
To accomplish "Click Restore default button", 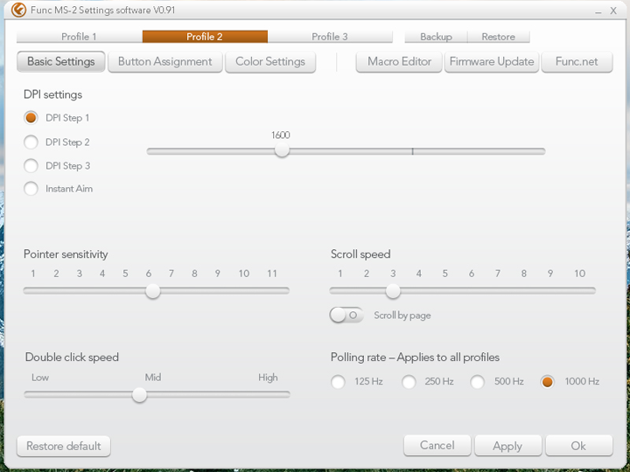I will point(64,446).
